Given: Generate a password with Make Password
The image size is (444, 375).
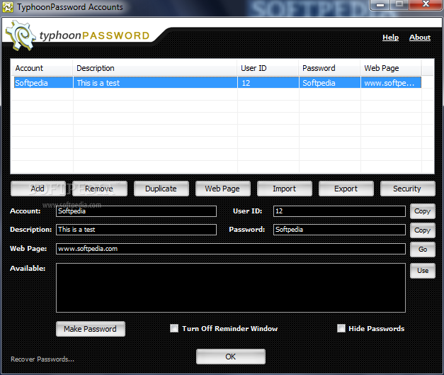Looking at the screenshot, I should pos(91,329).
